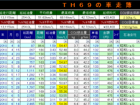
Task: Select highlighted fuel economy cell 54.30
Action: click(x=62, y=87)
